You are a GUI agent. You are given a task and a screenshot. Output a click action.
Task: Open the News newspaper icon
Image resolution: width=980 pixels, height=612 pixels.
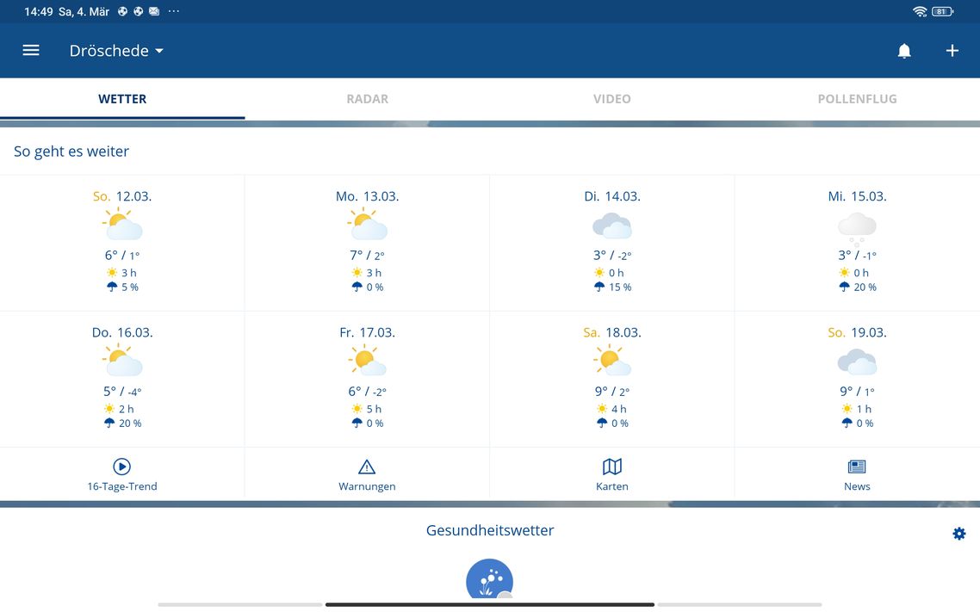tap(857, 467)
